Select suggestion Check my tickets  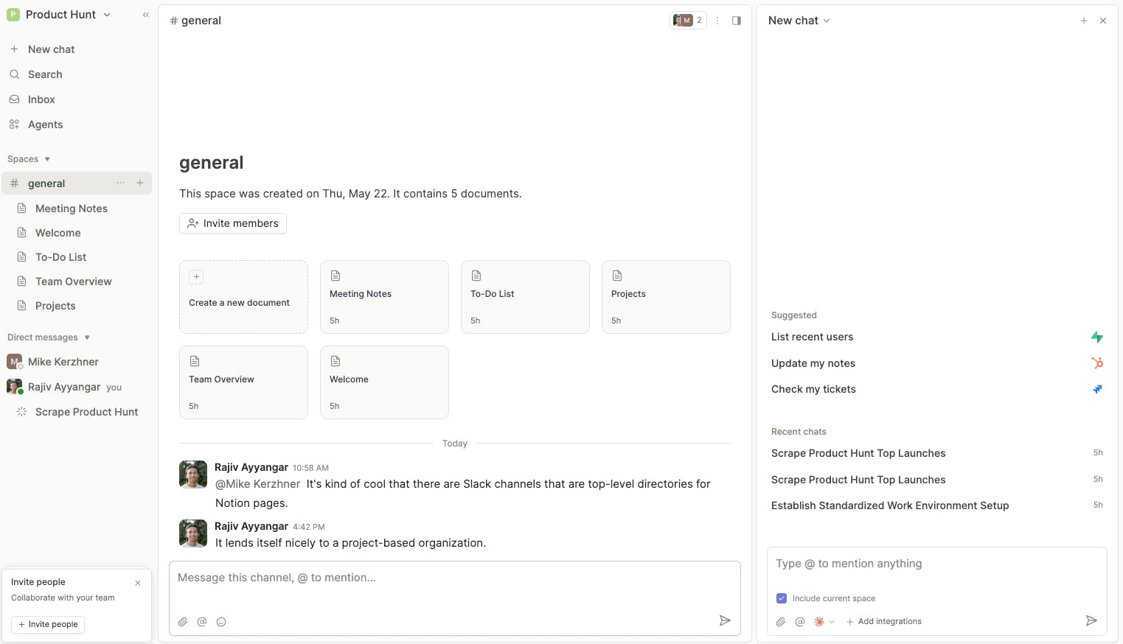(936, 389)
